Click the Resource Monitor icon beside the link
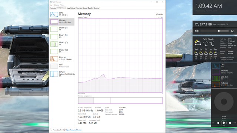 click(x=64, y=130)
